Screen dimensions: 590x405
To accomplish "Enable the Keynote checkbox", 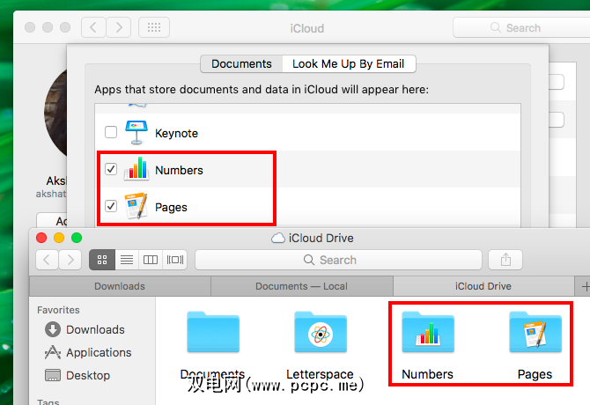I will 111,132.
